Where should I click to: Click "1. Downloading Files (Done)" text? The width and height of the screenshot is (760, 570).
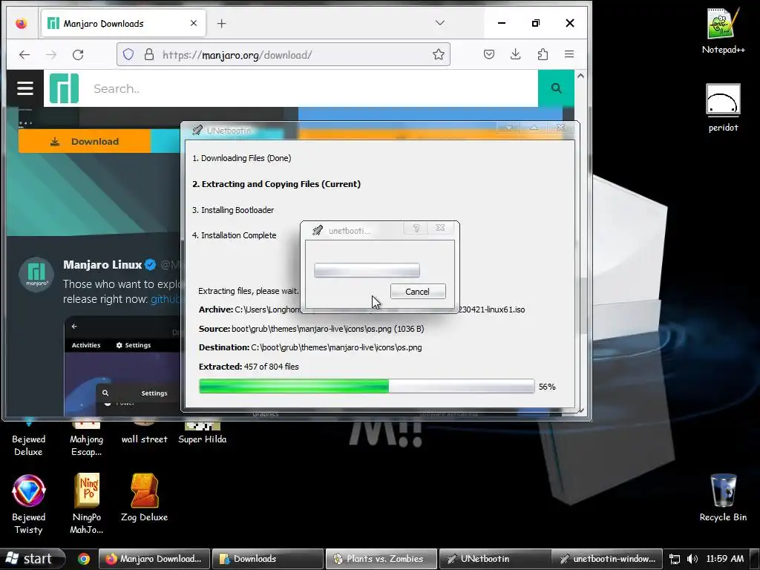(241, 158)
